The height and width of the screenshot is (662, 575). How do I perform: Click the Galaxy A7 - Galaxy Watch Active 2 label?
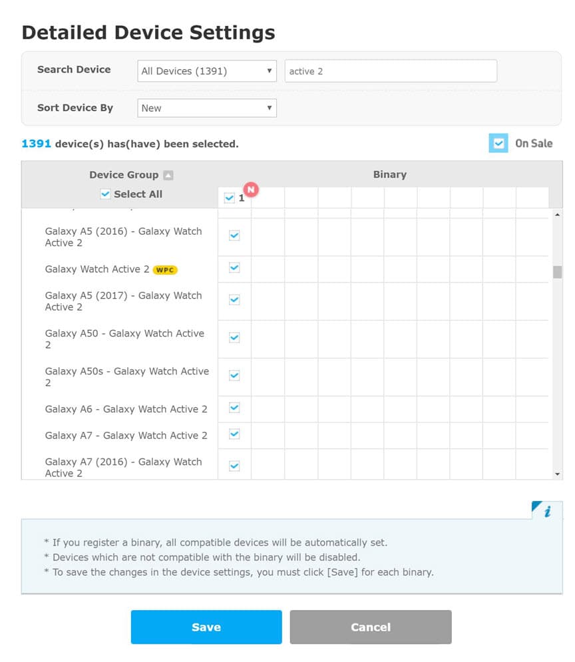pyautogui.click(x=126, y=435)
